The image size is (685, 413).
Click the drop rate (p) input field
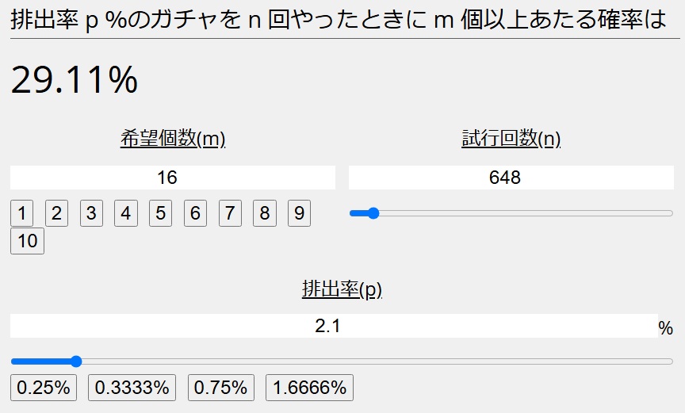334,326
